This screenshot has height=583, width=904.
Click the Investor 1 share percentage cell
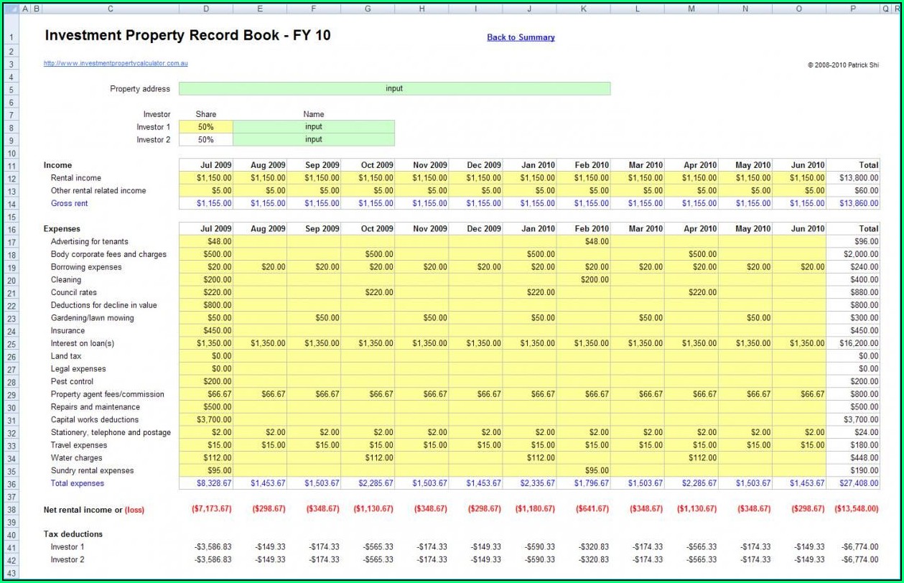(205, 127)
